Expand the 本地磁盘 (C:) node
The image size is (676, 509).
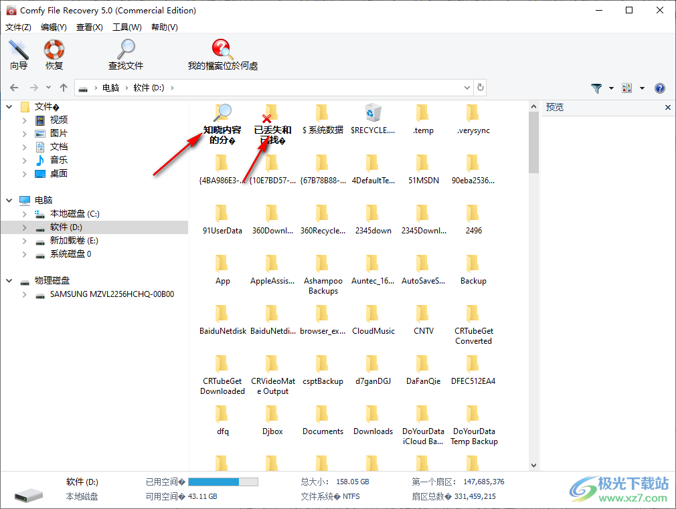point(25,214)
